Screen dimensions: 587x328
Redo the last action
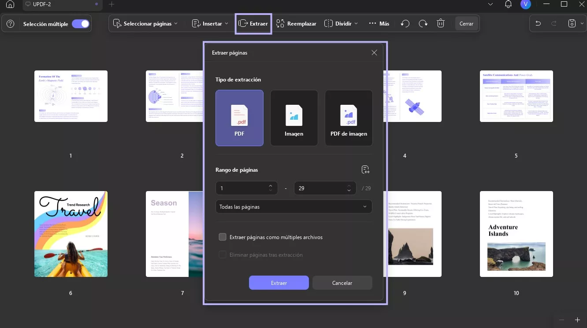coord(554,24)
